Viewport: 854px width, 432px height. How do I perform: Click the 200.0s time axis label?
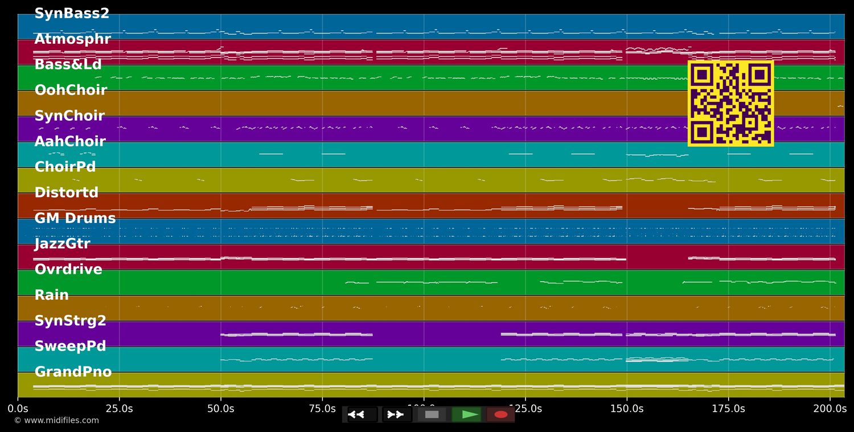tap(830, 409)
